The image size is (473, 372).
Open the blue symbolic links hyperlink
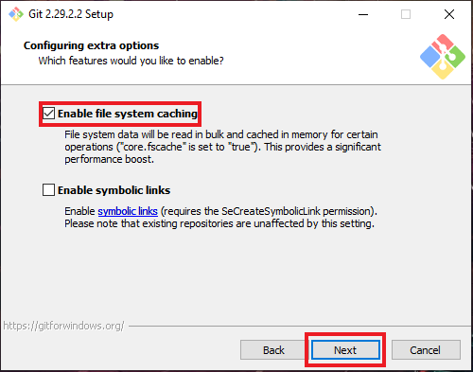128,211
